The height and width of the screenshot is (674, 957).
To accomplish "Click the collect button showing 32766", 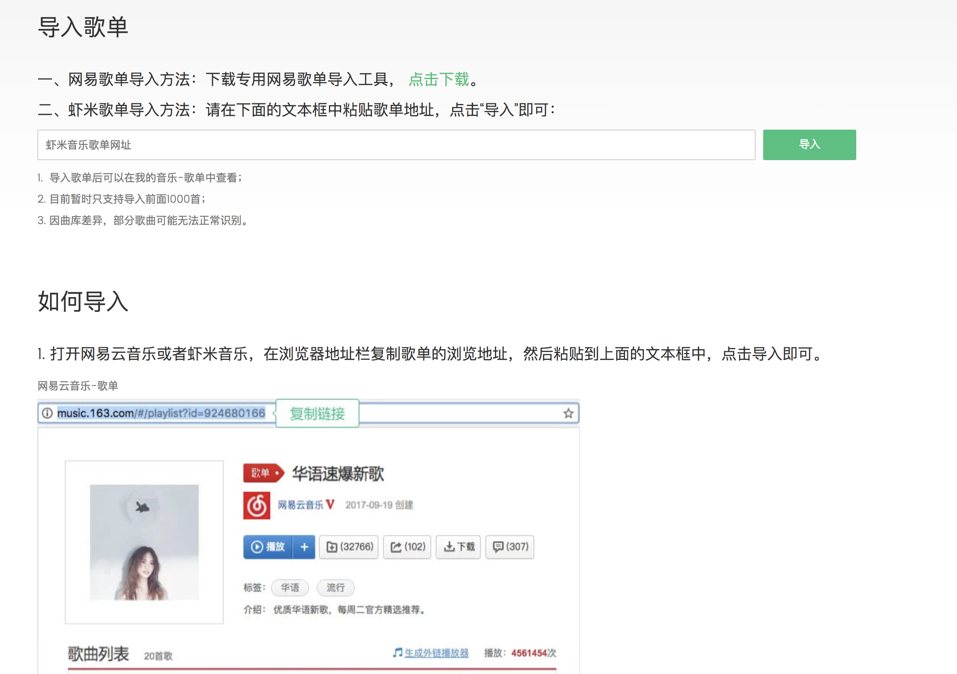I will [349, 547].
